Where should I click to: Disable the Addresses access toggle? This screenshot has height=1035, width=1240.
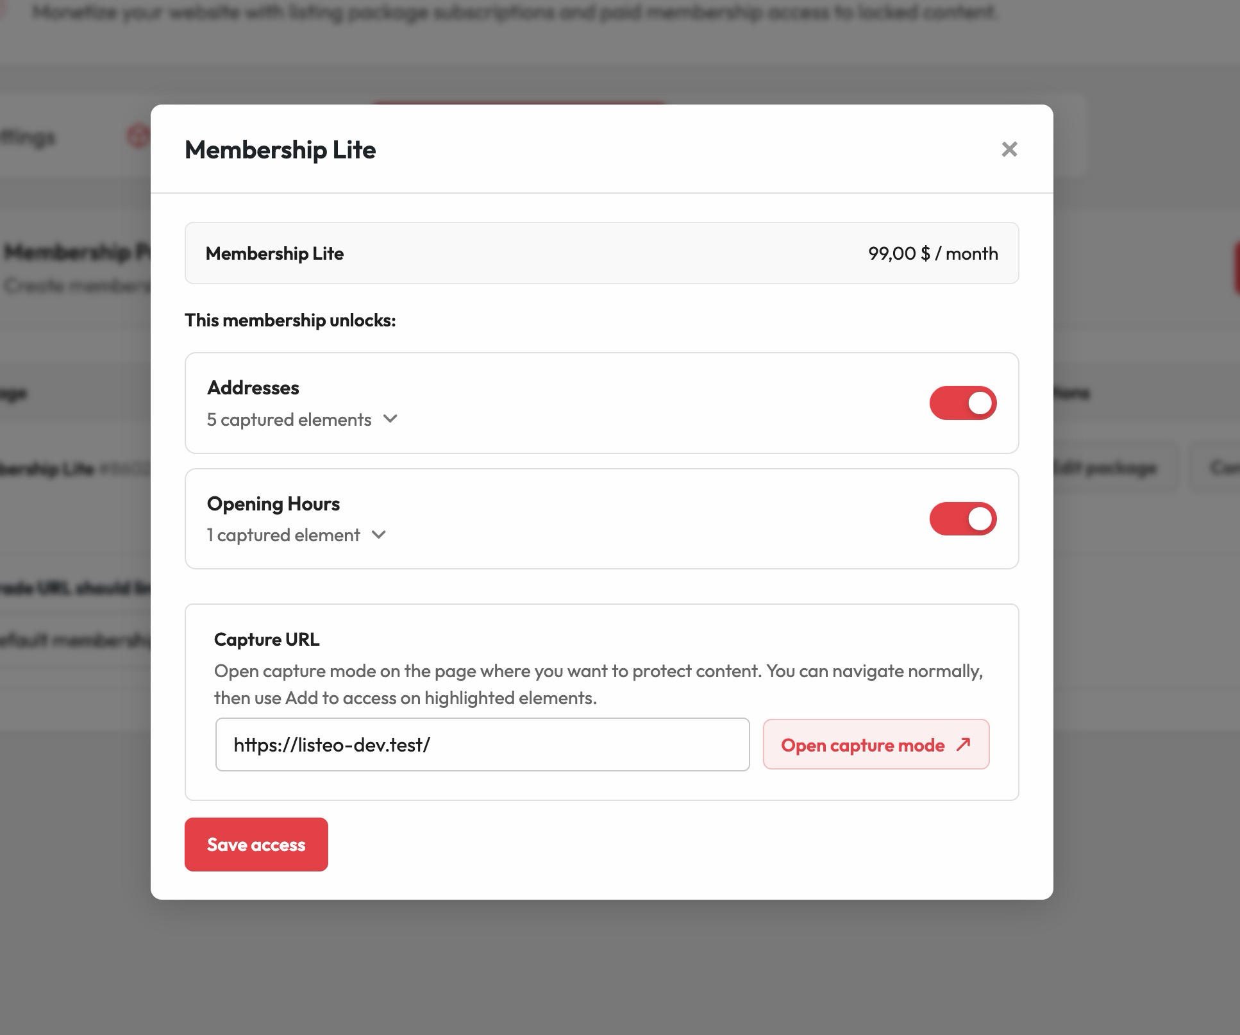[x=963, y=403]
